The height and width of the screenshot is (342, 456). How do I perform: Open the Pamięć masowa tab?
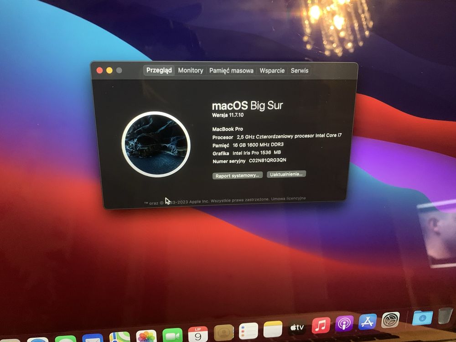(x=231, y=71)
